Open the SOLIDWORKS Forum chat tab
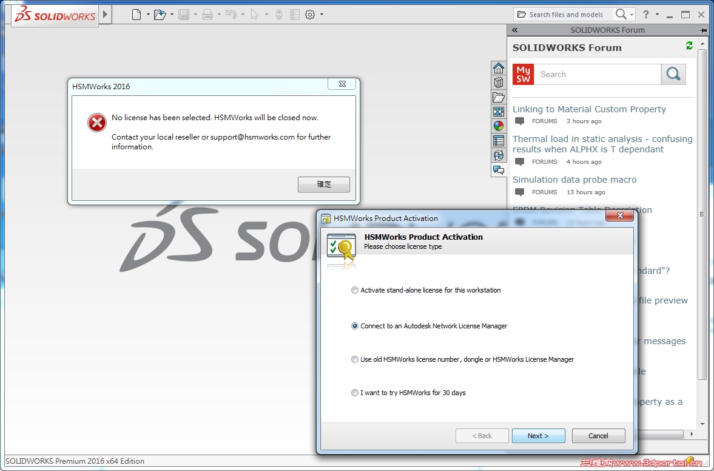Screen dimensions: 714x471 click(x=499, y=170)
